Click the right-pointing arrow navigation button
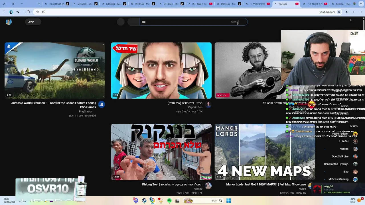This screenshot has height=205, width=365. [x=361, y=12]
